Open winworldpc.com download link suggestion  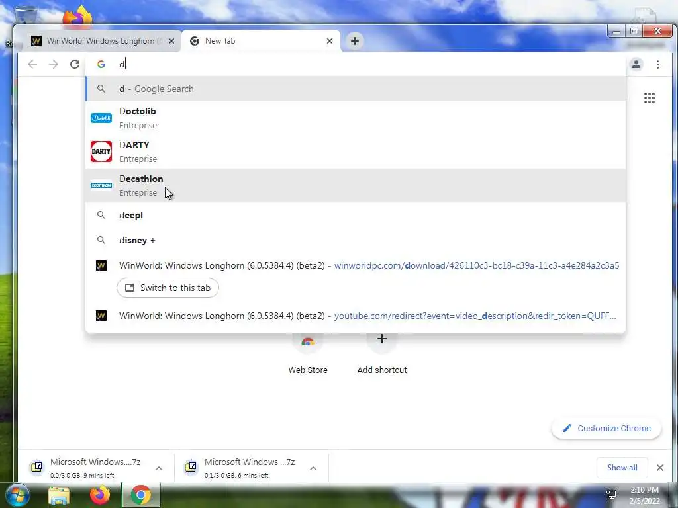point(356,265)
